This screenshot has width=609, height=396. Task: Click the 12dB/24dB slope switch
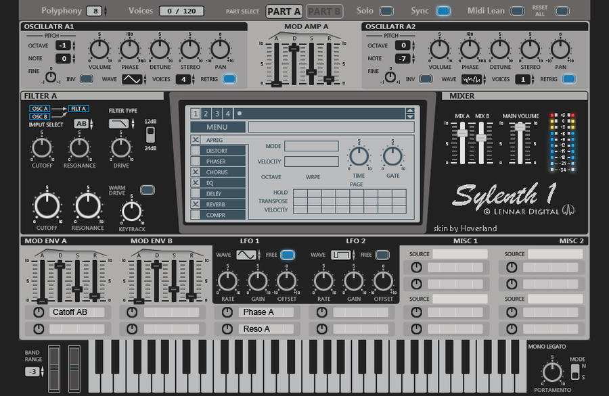pyautogui.click(x=150, y=134)
